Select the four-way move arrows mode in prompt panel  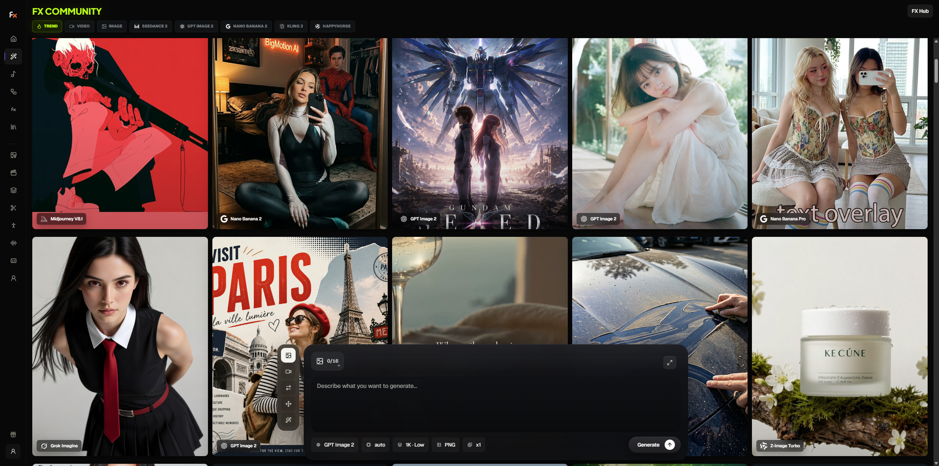pyautogui.click(x=289, y=404)
